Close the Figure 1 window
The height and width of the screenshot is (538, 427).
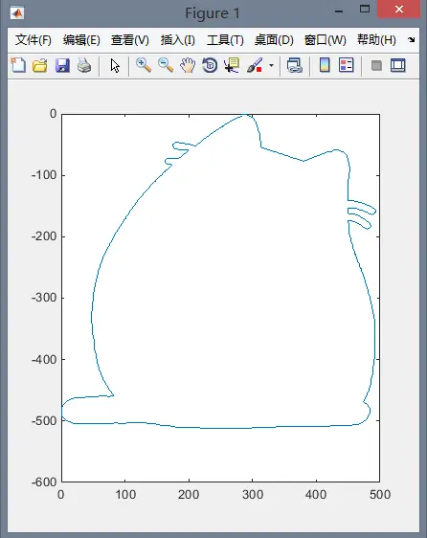click(x=399, y=10)
